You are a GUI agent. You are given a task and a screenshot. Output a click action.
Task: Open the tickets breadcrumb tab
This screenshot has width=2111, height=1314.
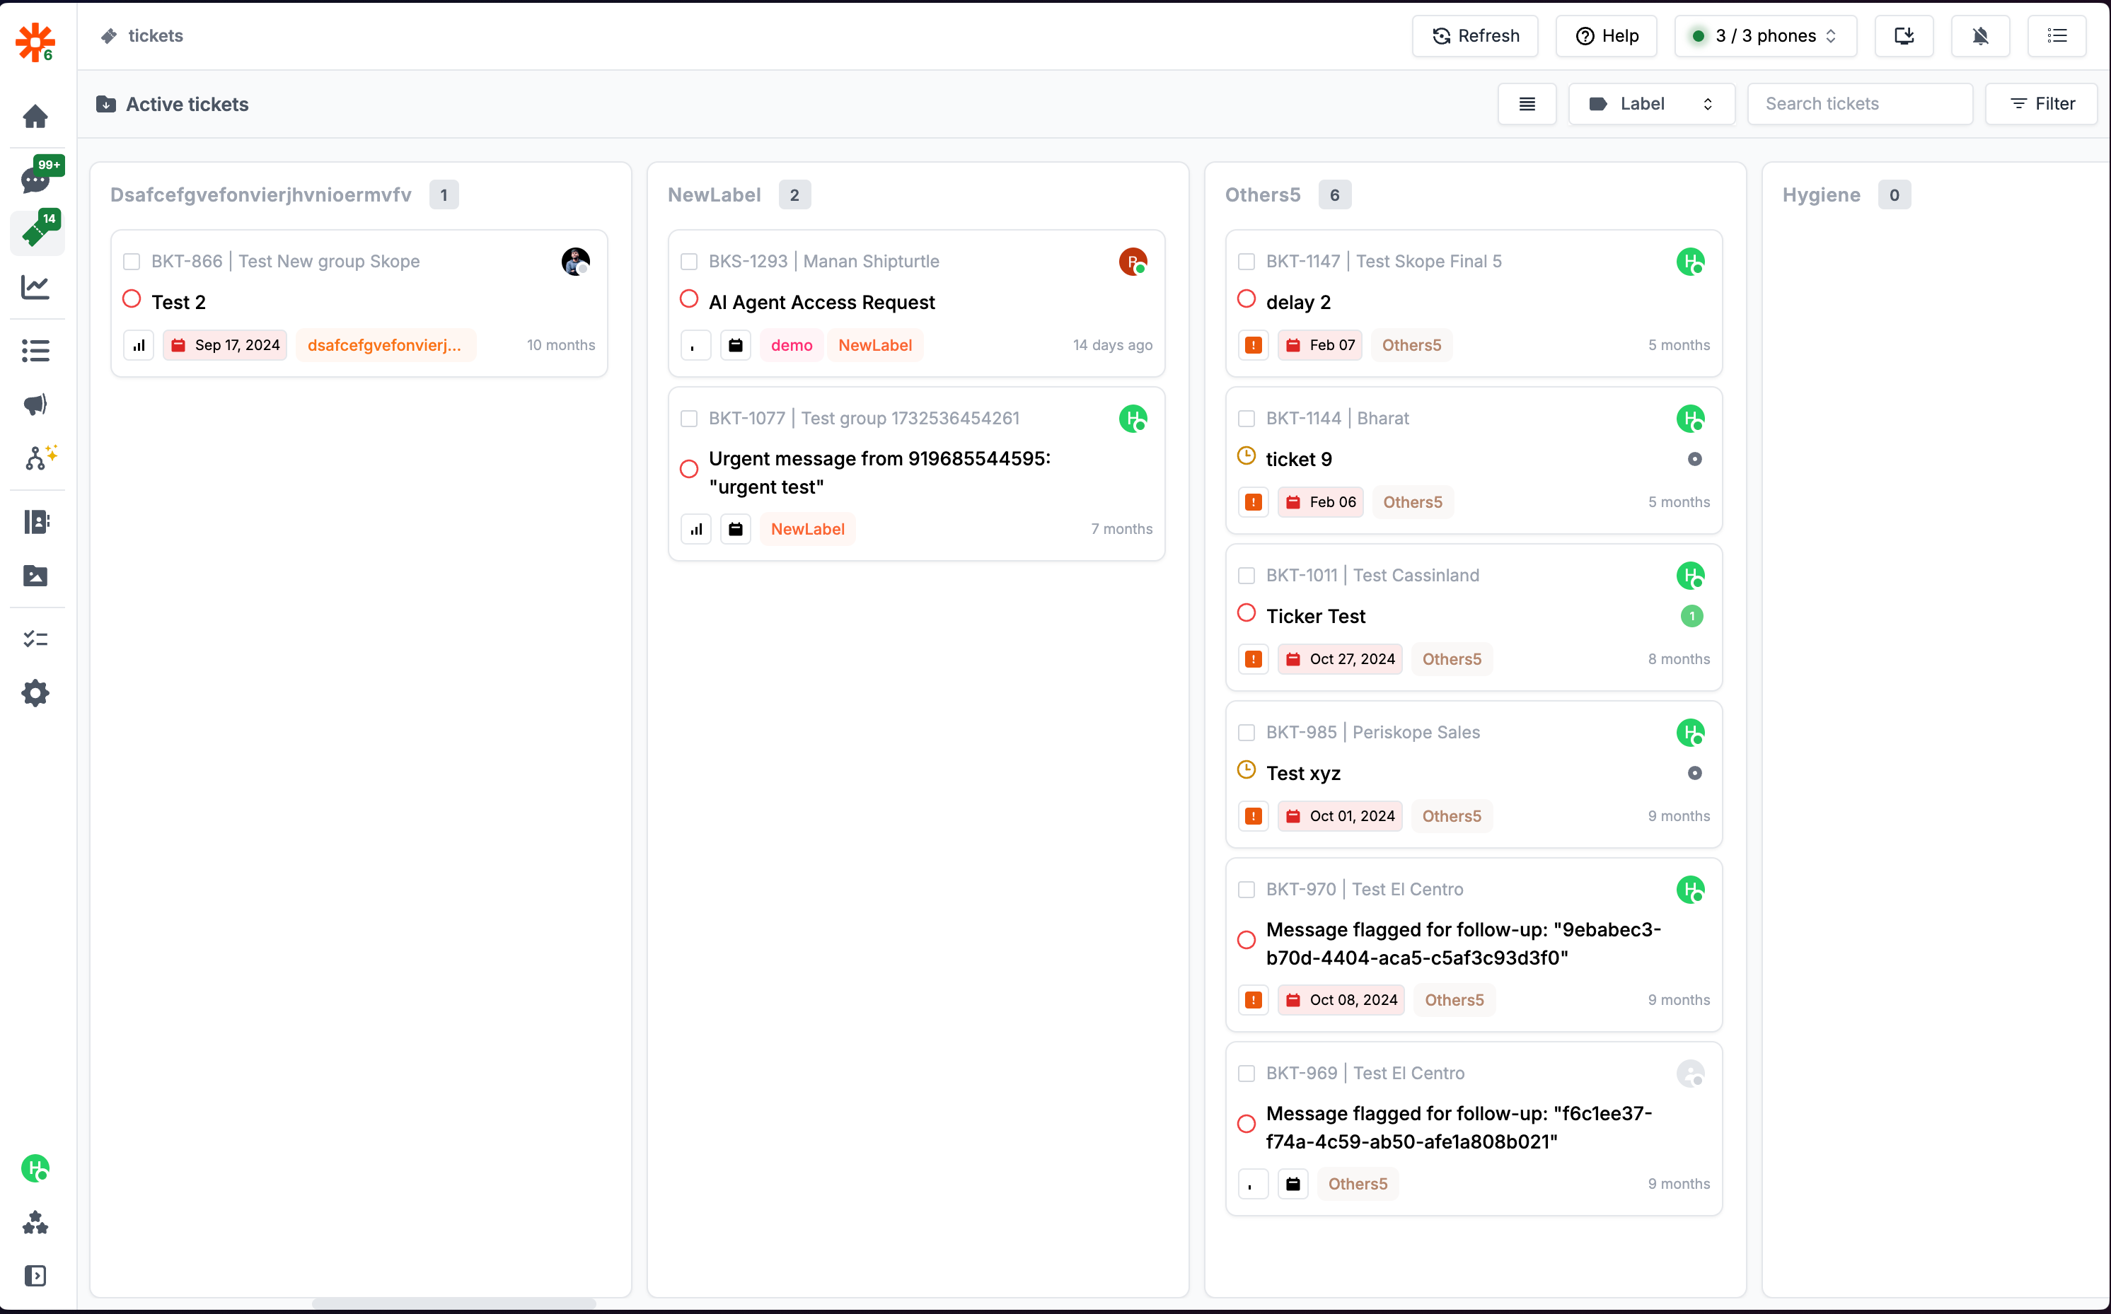click(x=155, y=35)
